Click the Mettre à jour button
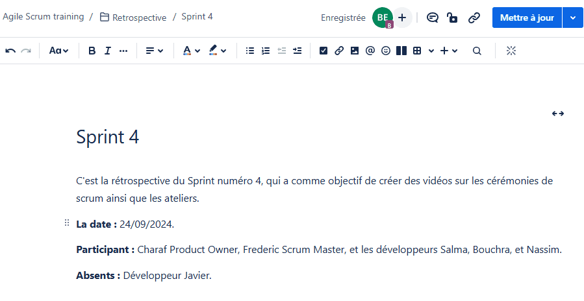Screen dimensions: 584x301 527,18
